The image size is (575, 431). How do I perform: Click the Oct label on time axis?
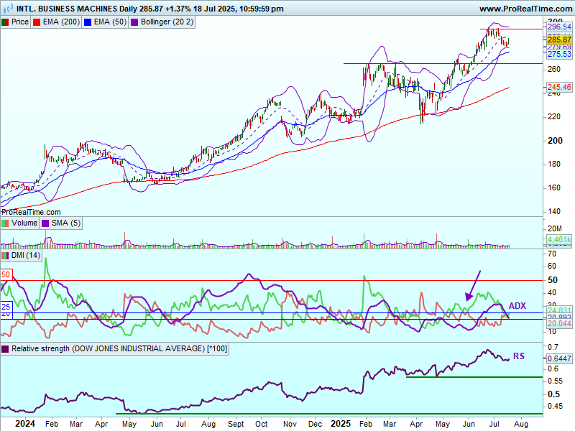(262, 424)
